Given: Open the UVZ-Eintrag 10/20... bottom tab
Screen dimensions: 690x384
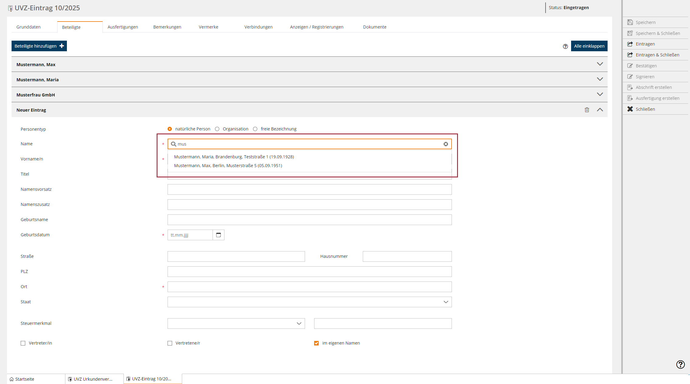Looking at the screenshot, I should click(x=153, y=379).
